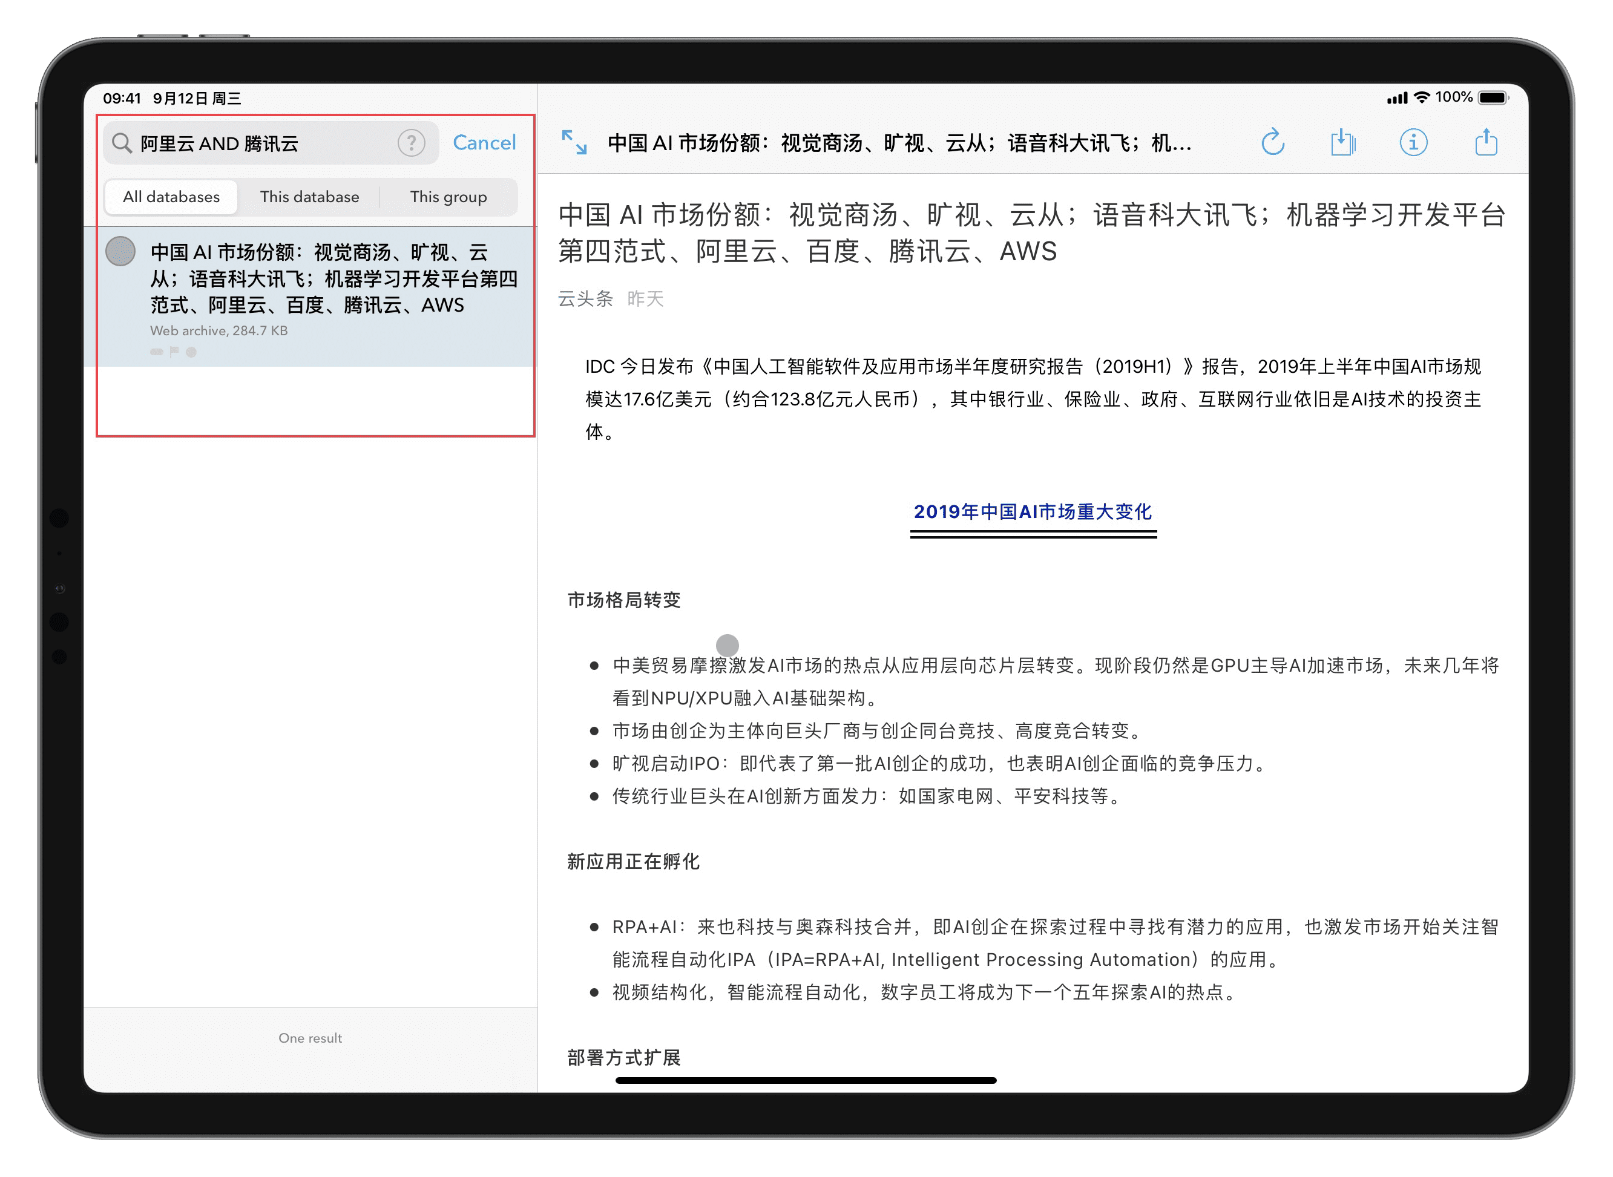Click the 9月12日 周三 date in status bar
Viewport: 1613px width, 1177px height.
pos(197,98)
